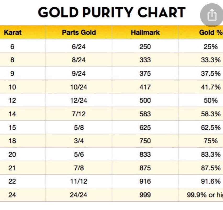Select the 75% gold percentage cell
Viewport: 223px width, 210px height.
click(211, 141)
